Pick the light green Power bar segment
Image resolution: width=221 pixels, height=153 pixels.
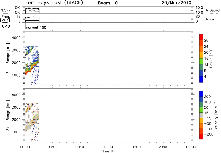[x=201, y=61]
